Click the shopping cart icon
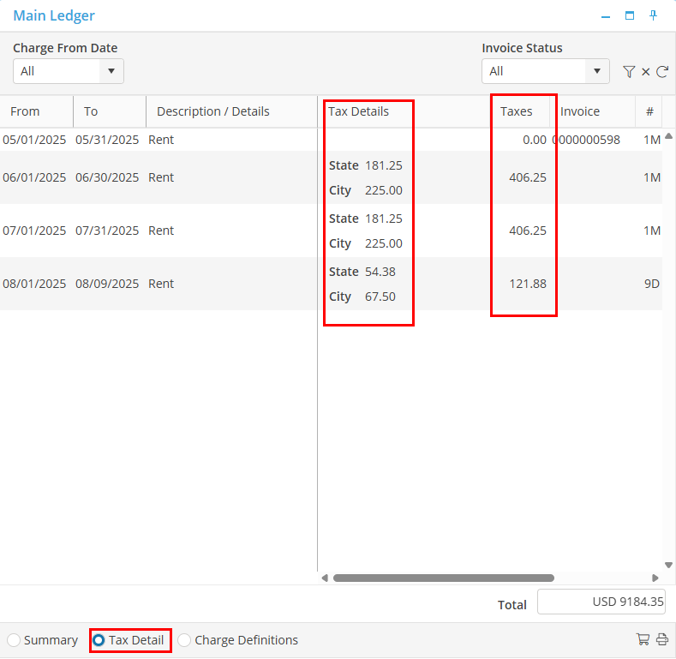The width and height of the screenshot is (676, 659). tap(643, 639)
